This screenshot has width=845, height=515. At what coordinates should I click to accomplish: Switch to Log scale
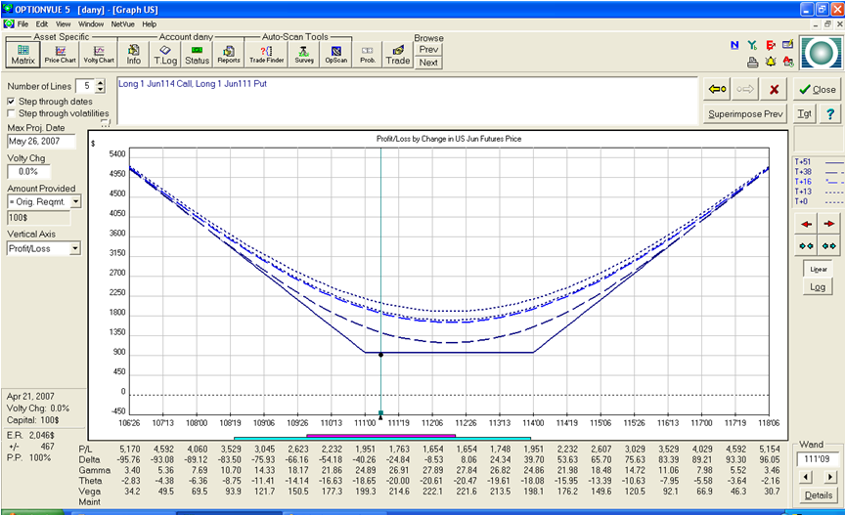[x=818, y=287]
